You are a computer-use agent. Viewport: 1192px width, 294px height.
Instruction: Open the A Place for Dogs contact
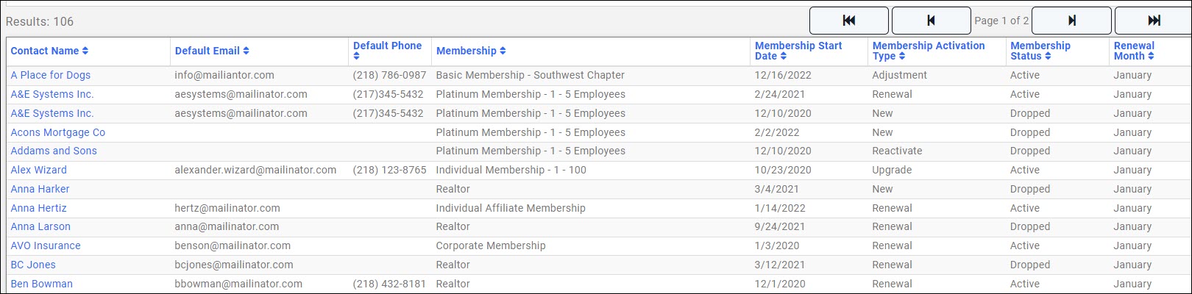coord(51,75)
